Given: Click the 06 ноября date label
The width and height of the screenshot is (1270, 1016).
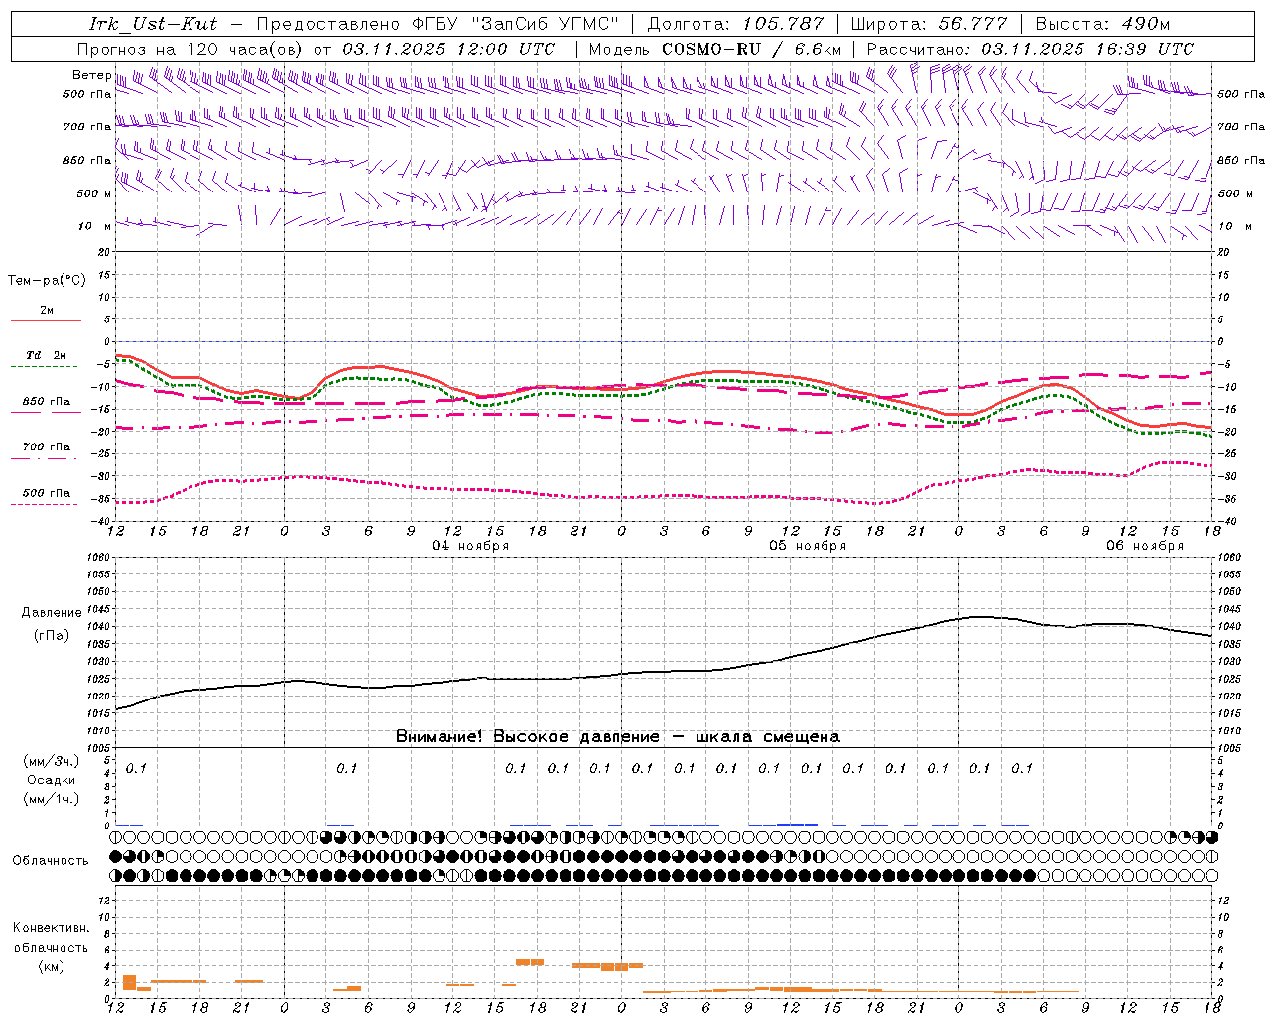Looking at the screenshot, I should 1145,546.
